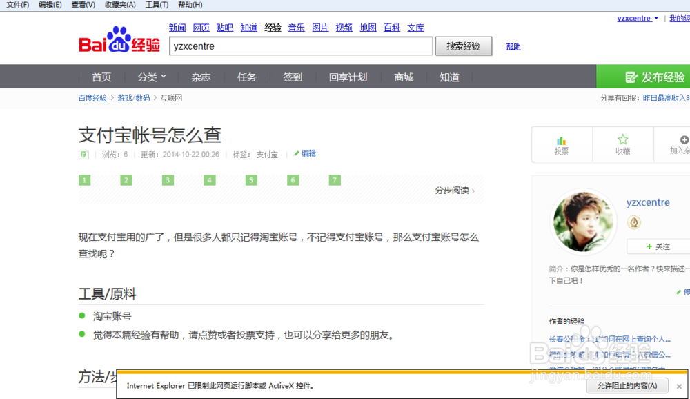The height and width of the screenshot is (399, 690).
Task: Click the 搜索经验 search button
Action: click(x=463, y=46)
